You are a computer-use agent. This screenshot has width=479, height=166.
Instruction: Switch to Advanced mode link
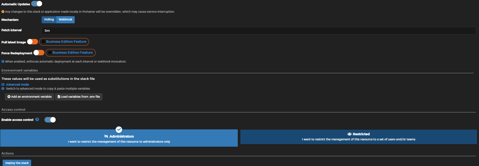click(17, 85)
